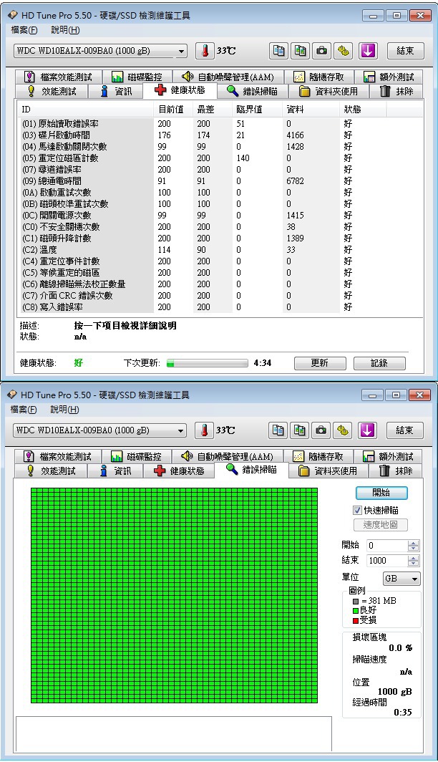
Task: Switch to 錯誤掃瞄 tab in the upper window
Action: 253,92
